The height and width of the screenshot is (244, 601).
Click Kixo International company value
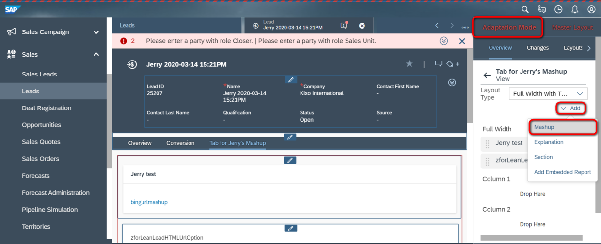point(322,93)
